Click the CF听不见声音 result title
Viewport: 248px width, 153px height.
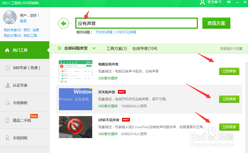coord(109,120)
